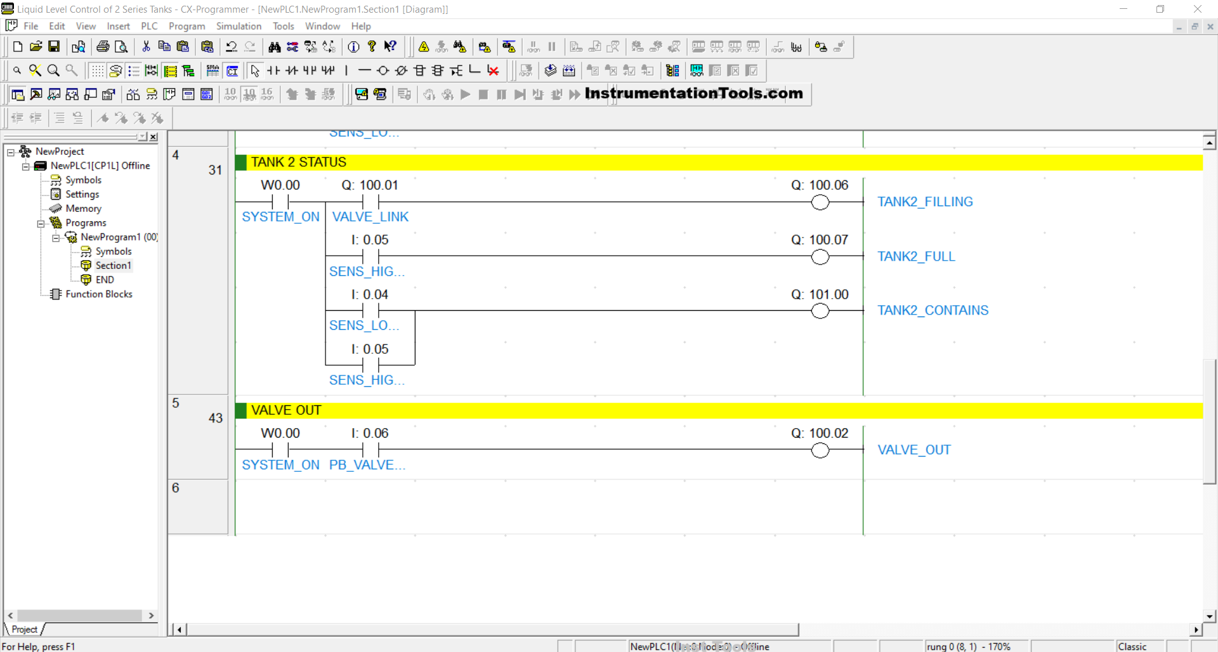Open the Simulation menu
This screenshot has width=1218, height=652.
click(x=239, y=26)
